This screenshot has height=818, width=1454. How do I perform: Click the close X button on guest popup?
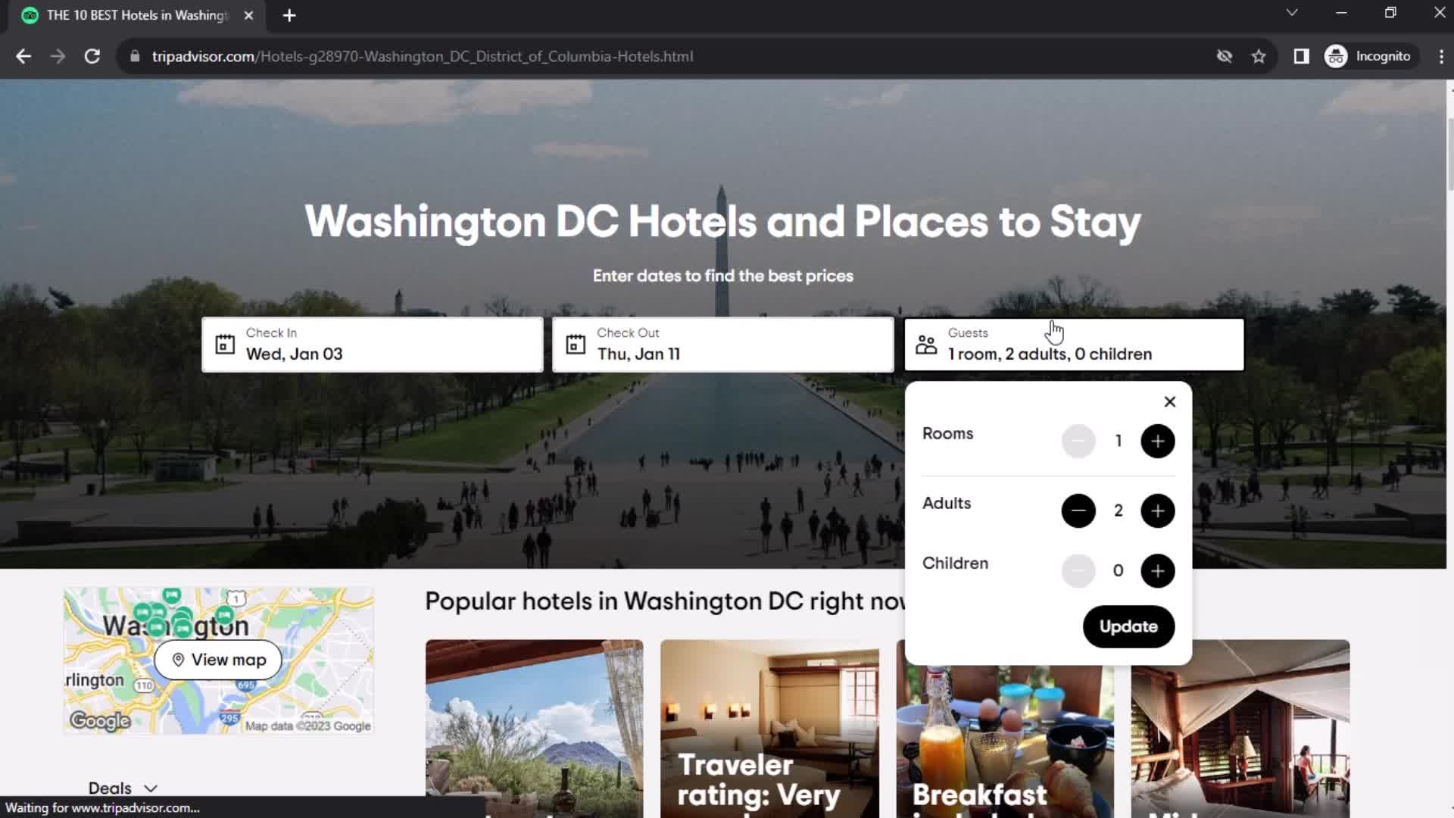1169,401
